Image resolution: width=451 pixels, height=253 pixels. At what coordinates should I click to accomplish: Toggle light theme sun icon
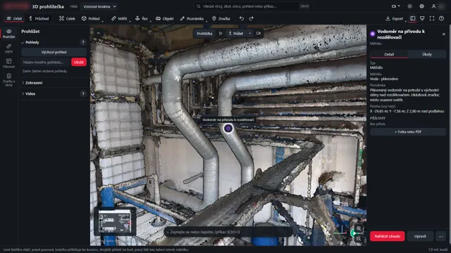pyautogui.click(x=409, y=6)
